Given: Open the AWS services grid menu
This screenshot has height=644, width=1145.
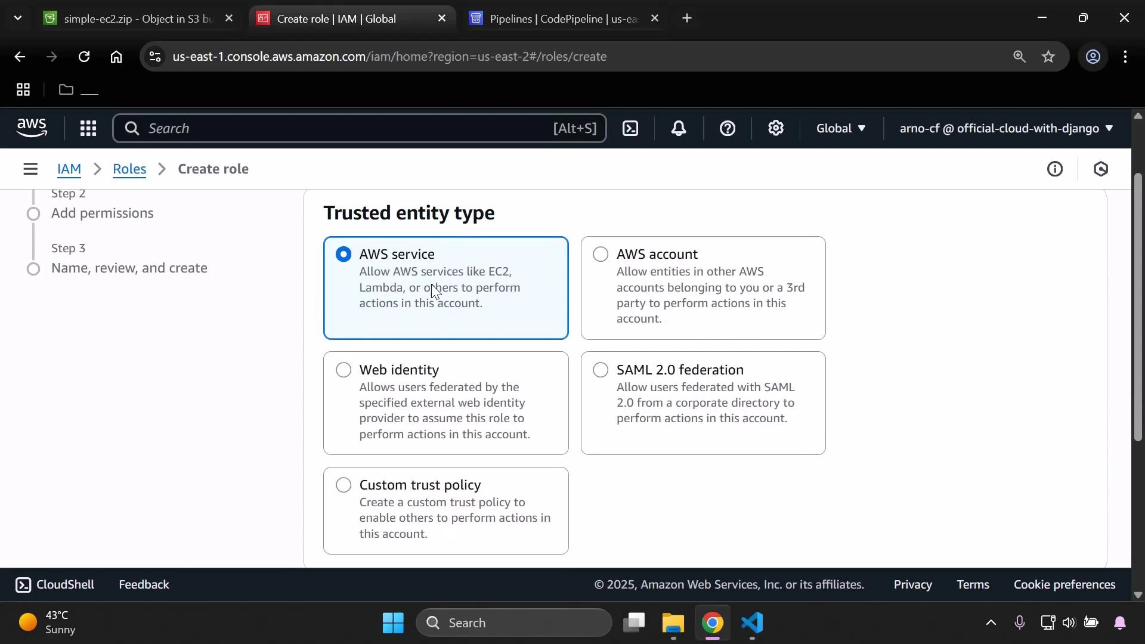Looking at the screenshot, I should pos(88,128).
